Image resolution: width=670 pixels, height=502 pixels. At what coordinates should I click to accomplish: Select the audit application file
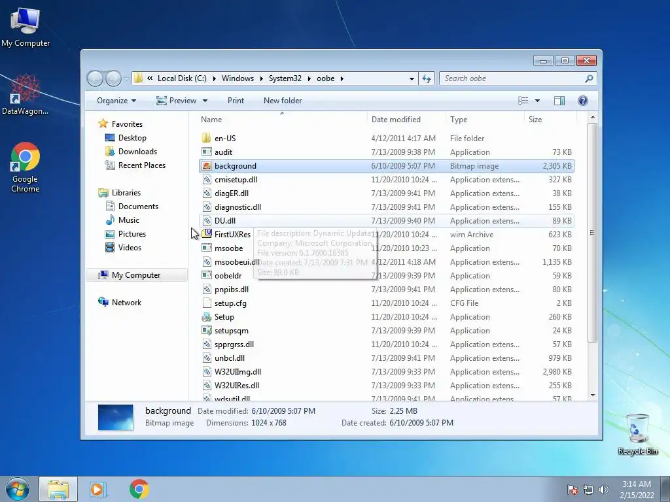coord(387,152)
